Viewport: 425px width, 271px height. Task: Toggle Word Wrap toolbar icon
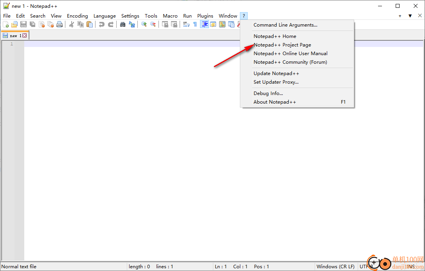[186, 24]
